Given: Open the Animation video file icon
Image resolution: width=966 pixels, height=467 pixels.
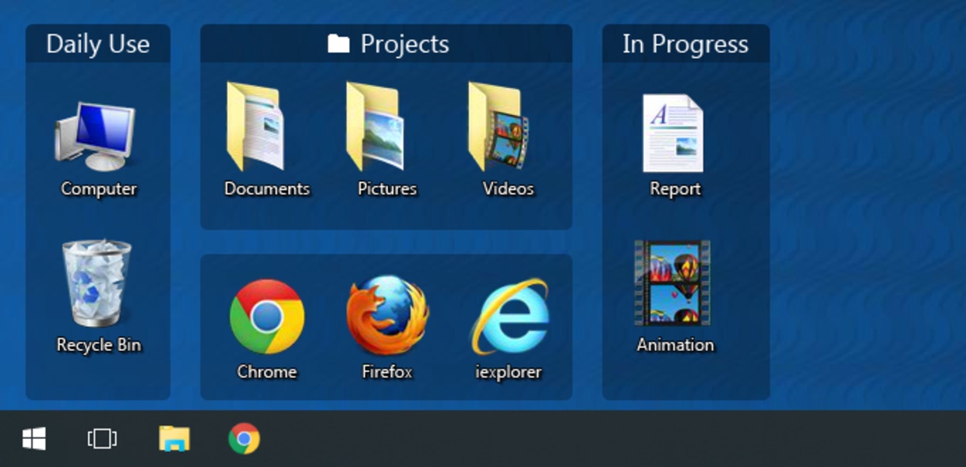Looking at the screenshot, I should (673, 283).
